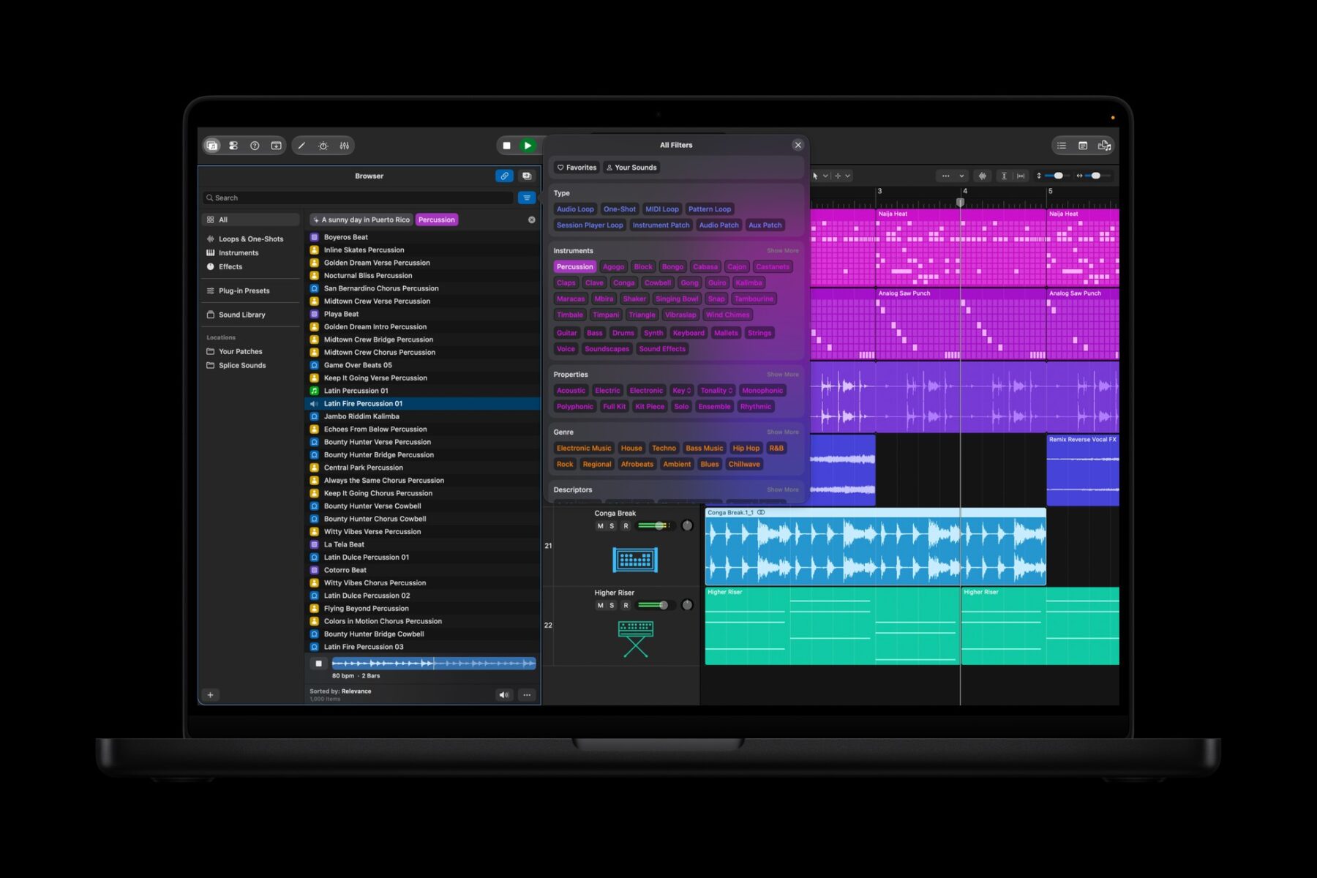Click the Audio Loop type filter
Viewport: 1317px width, 878px height.
(575, 209)
